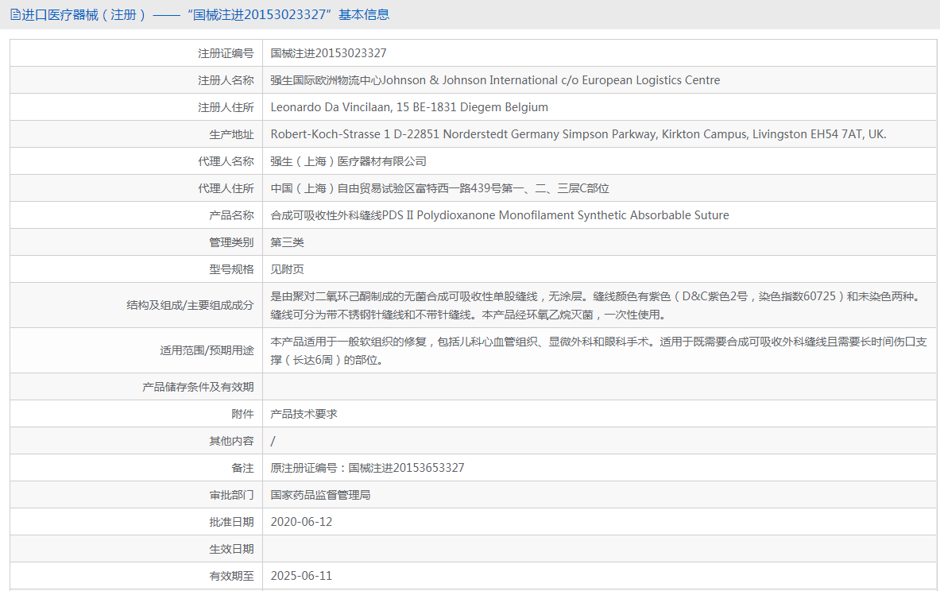Viewport: 940px width, 591px height.
Task: Select the registration number 国械注进20153023327 value
Action: click(x=328, y=53)
